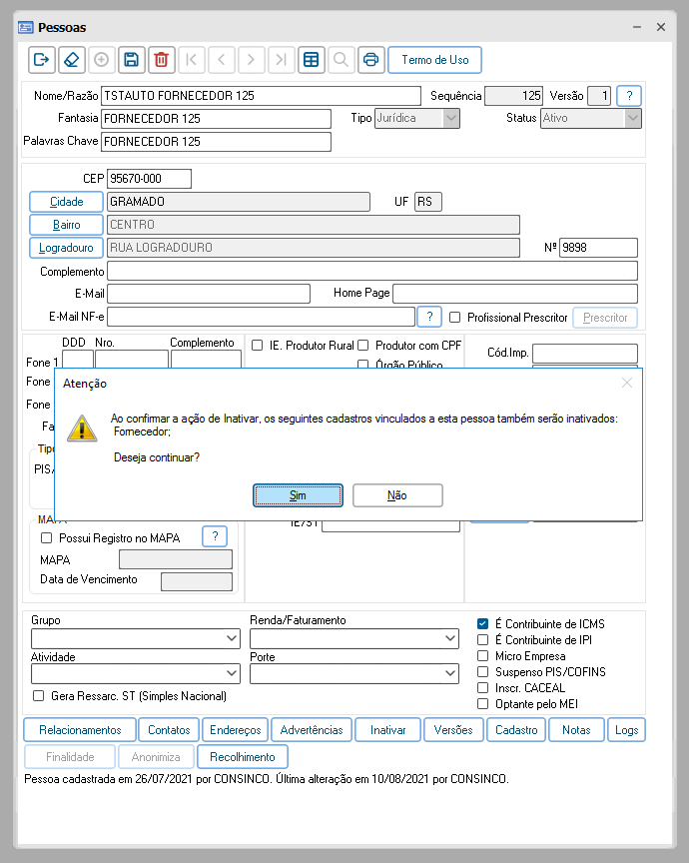Open Versões button

pos(453,730)
